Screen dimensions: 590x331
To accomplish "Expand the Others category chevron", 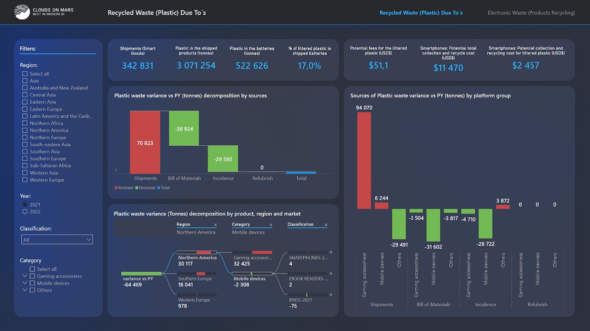I will (x=25, y=290).
